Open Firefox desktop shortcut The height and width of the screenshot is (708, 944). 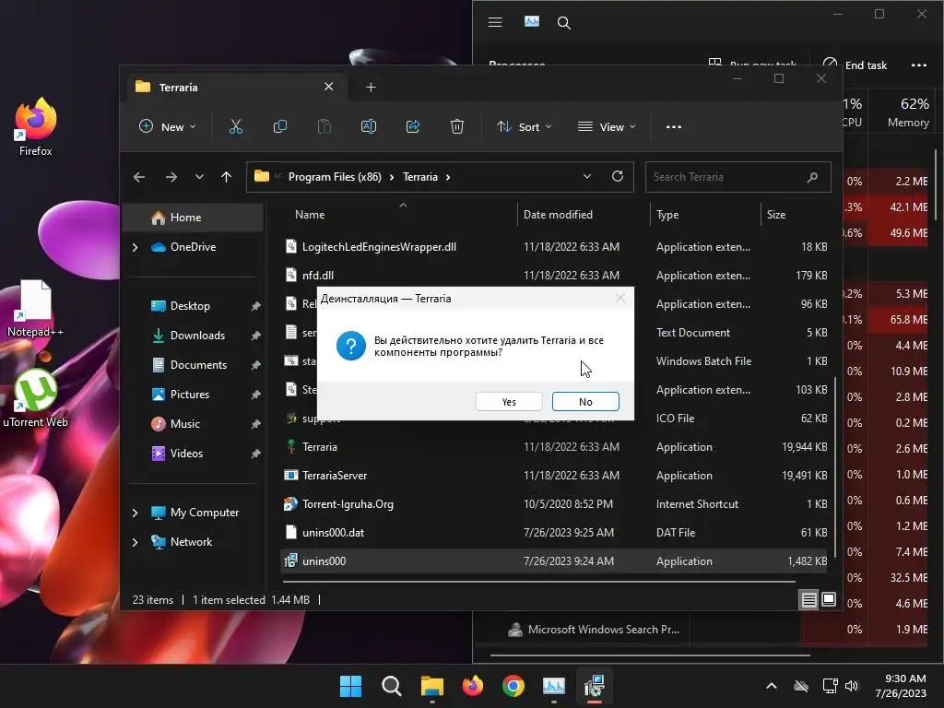(36, 127)
